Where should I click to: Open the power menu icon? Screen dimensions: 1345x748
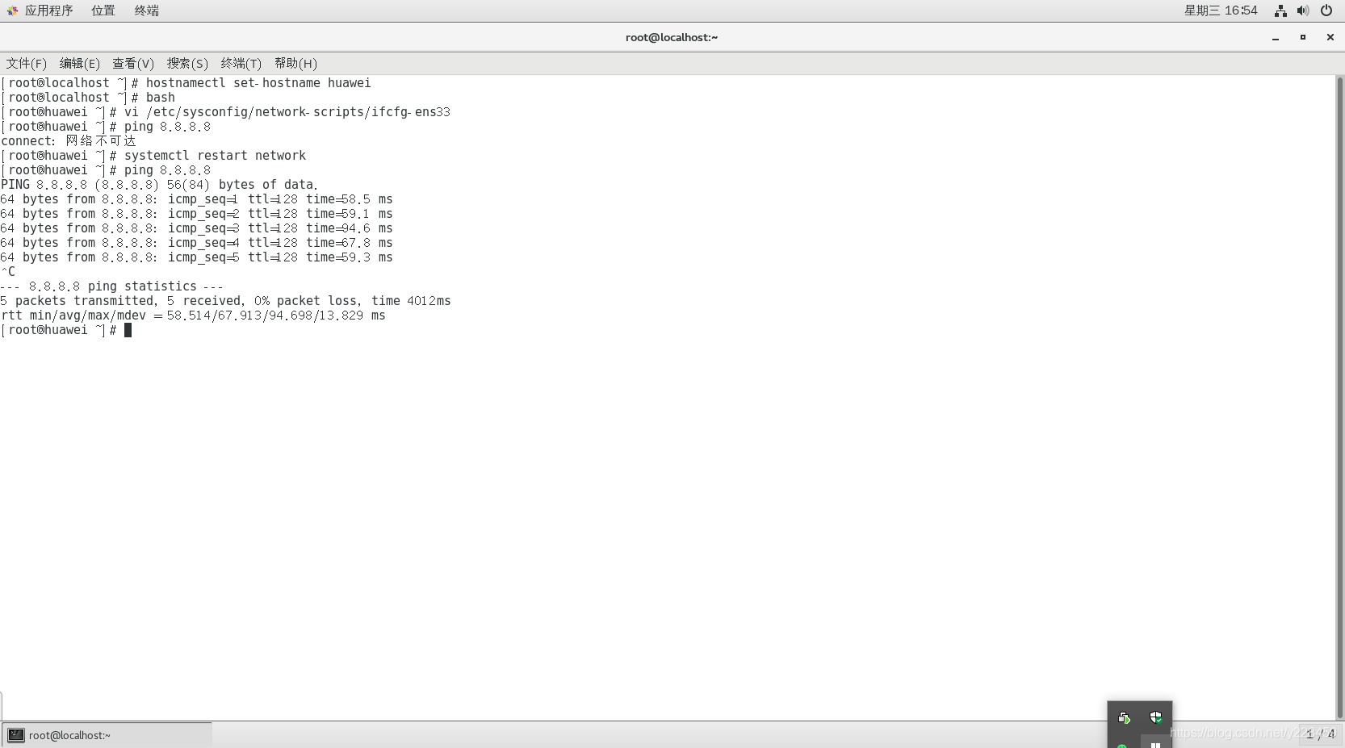coord(1326,10)
